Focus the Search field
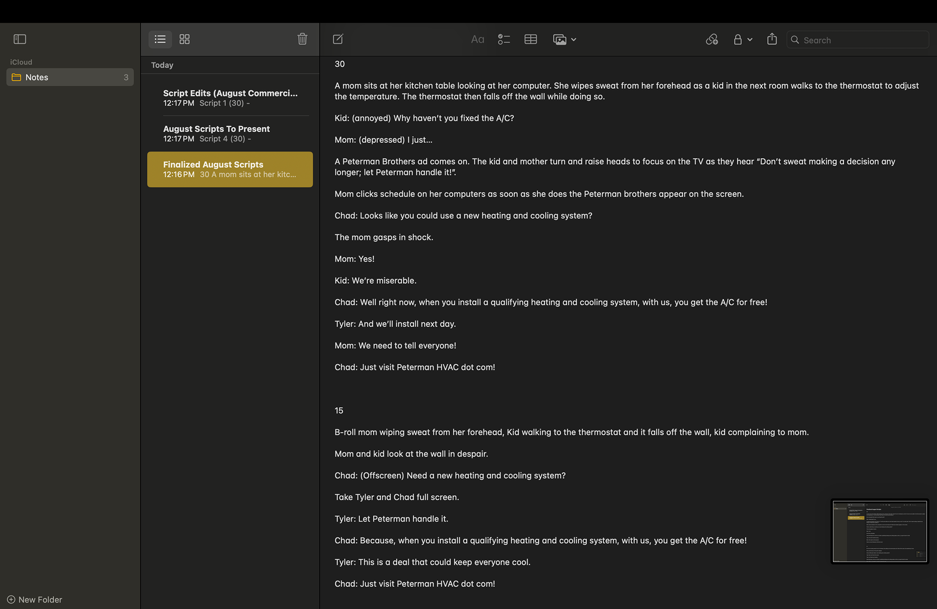The width and height of the screenshot is (937, 609). [857, 40]
